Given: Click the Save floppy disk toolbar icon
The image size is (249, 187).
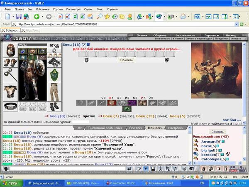Looking at the screenshot, I should pos(19,17).
